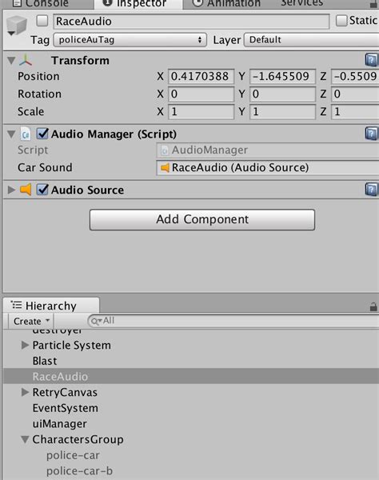Open the GameObject cube icon selector
Screen dimensions: 379x480
[16, 26]
